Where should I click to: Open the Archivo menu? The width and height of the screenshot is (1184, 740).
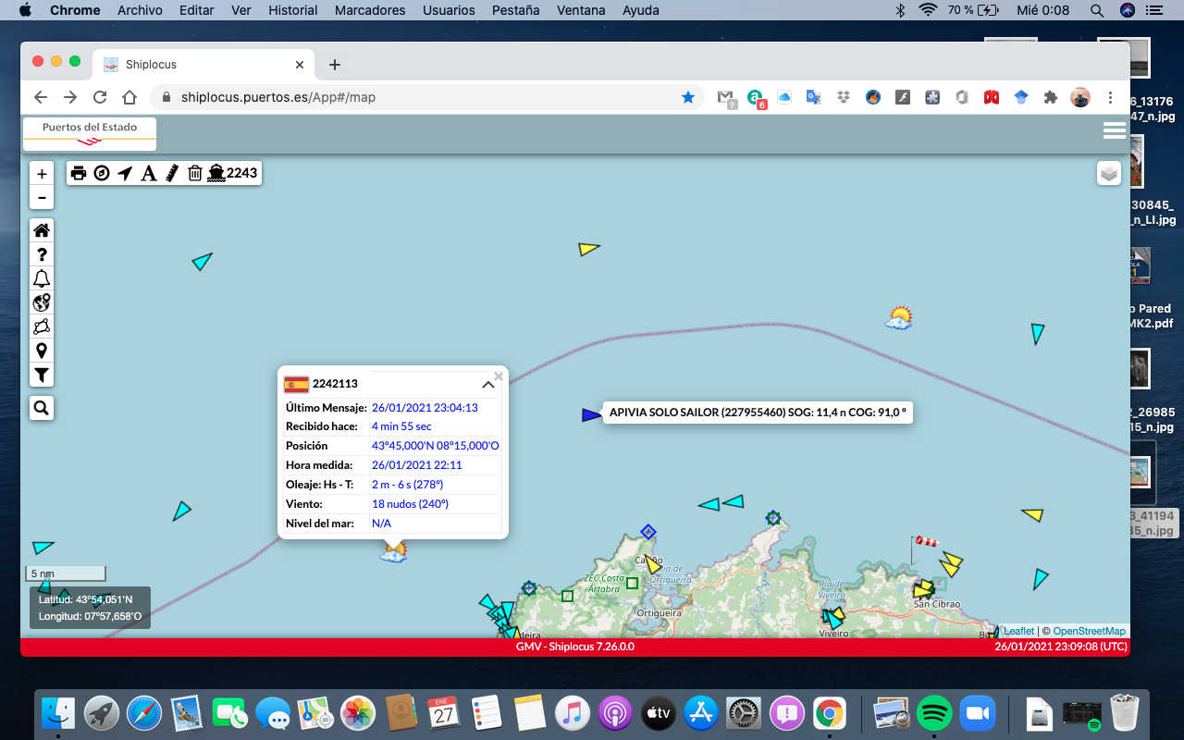pos(140,10)
